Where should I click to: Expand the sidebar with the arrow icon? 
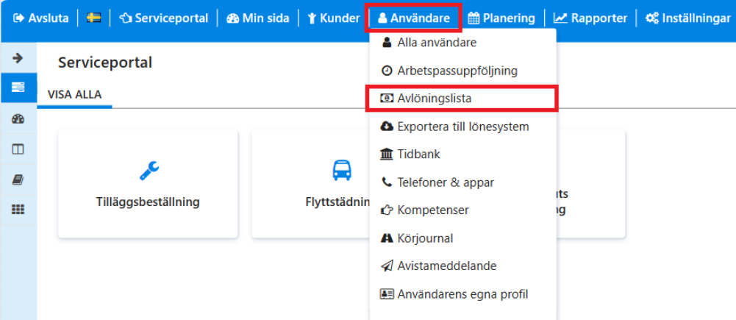tap(18, 58)
